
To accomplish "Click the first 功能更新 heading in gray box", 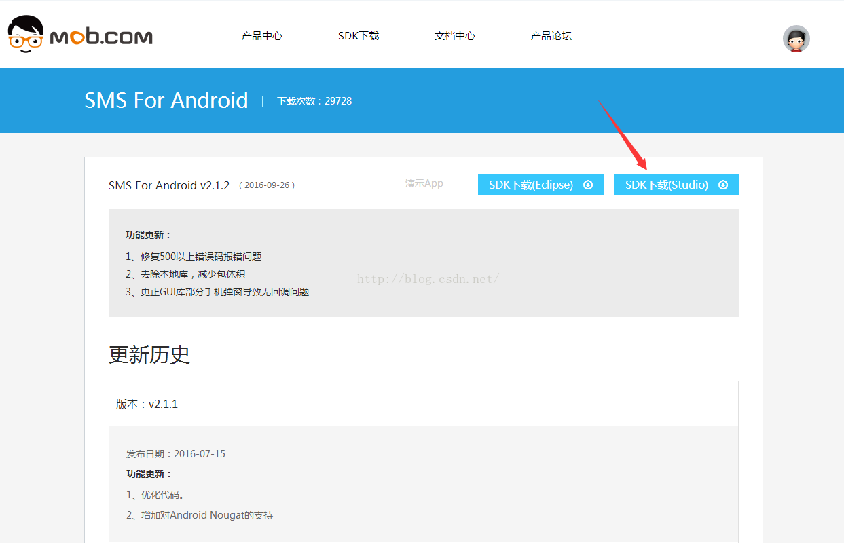I will click(149, 235).
